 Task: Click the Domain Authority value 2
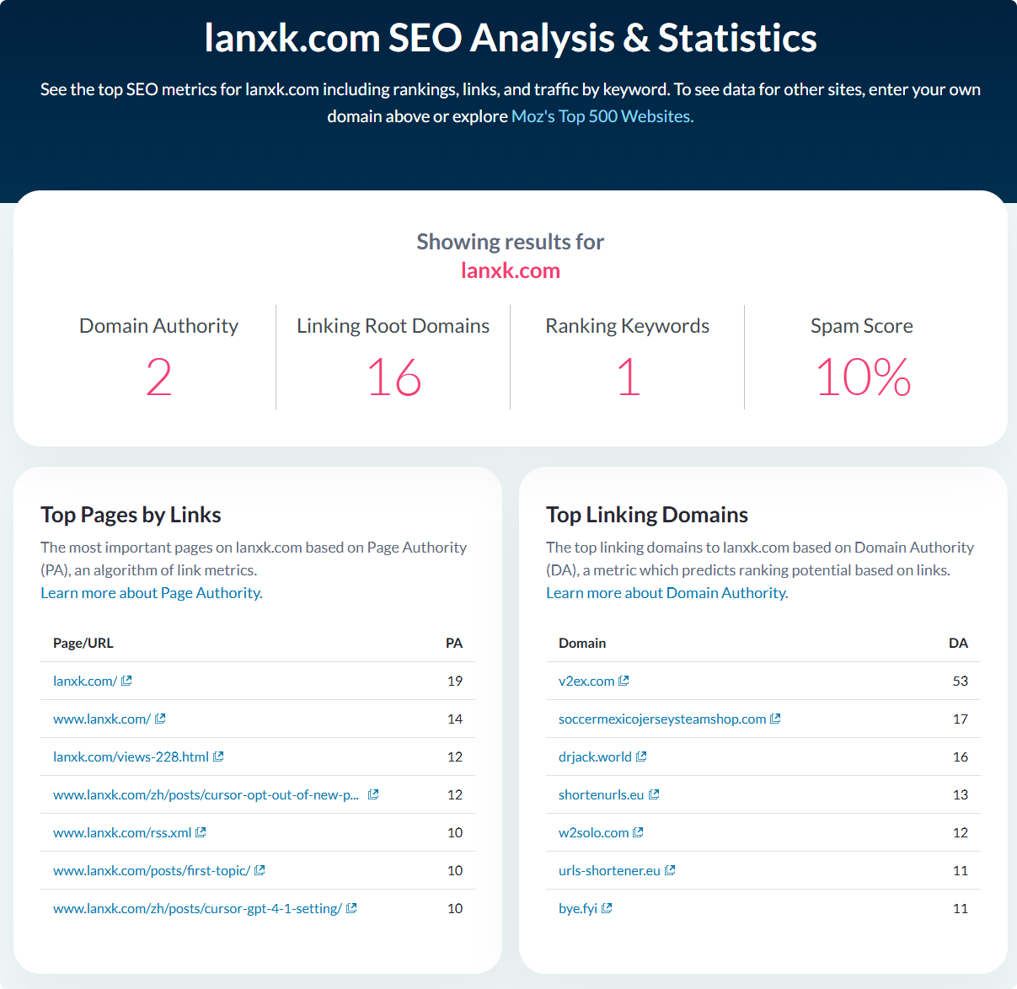pyautogui.click(x=158, y=377)
